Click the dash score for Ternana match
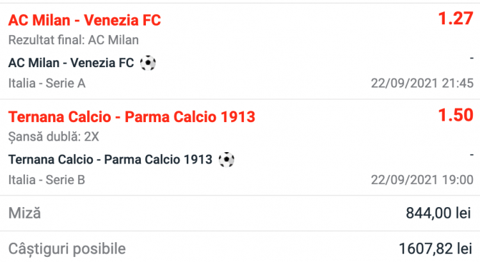The image size is (480, 262). pos(470,155)
